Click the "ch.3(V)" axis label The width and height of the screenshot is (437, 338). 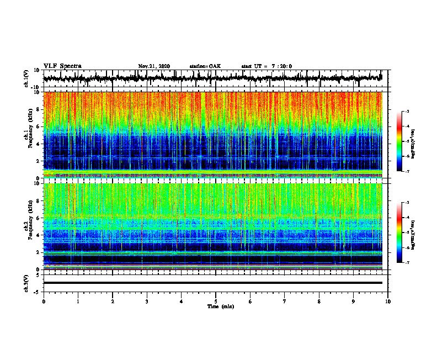pos(26,284)
